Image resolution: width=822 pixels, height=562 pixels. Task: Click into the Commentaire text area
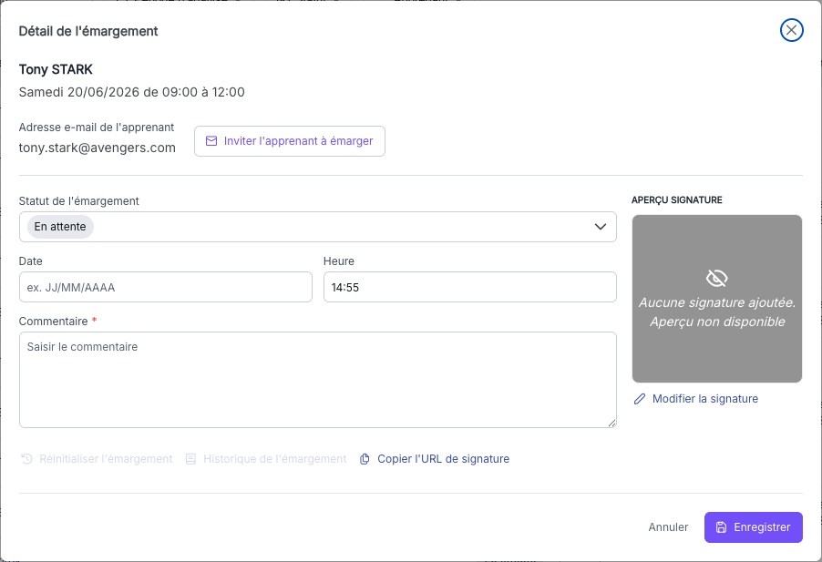click(x=318, y=380)
